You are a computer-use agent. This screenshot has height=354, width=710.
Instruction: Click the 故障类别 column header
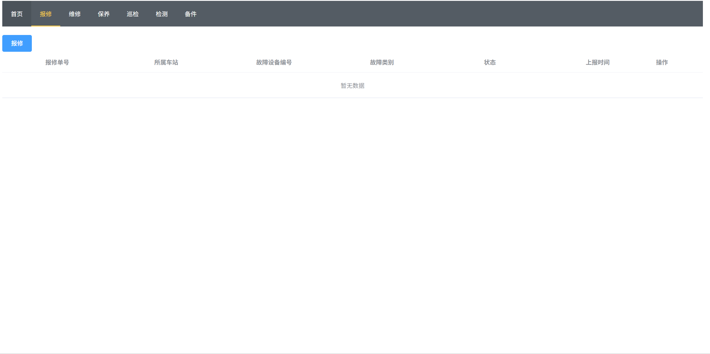point(382,62)
